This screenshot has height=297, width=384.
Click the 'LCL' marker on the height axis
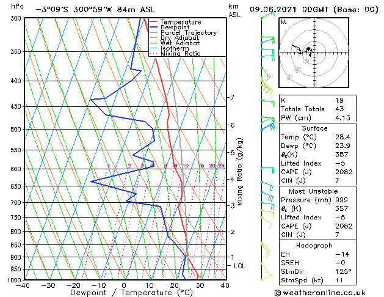(x=239, y=266)
